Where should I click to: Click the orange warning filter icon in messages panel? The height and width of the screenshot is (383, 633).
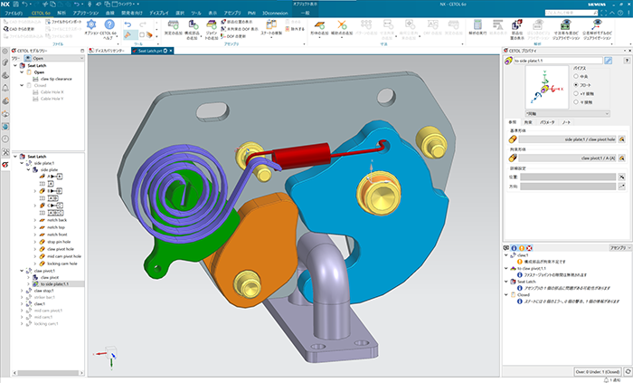point(522,248)
